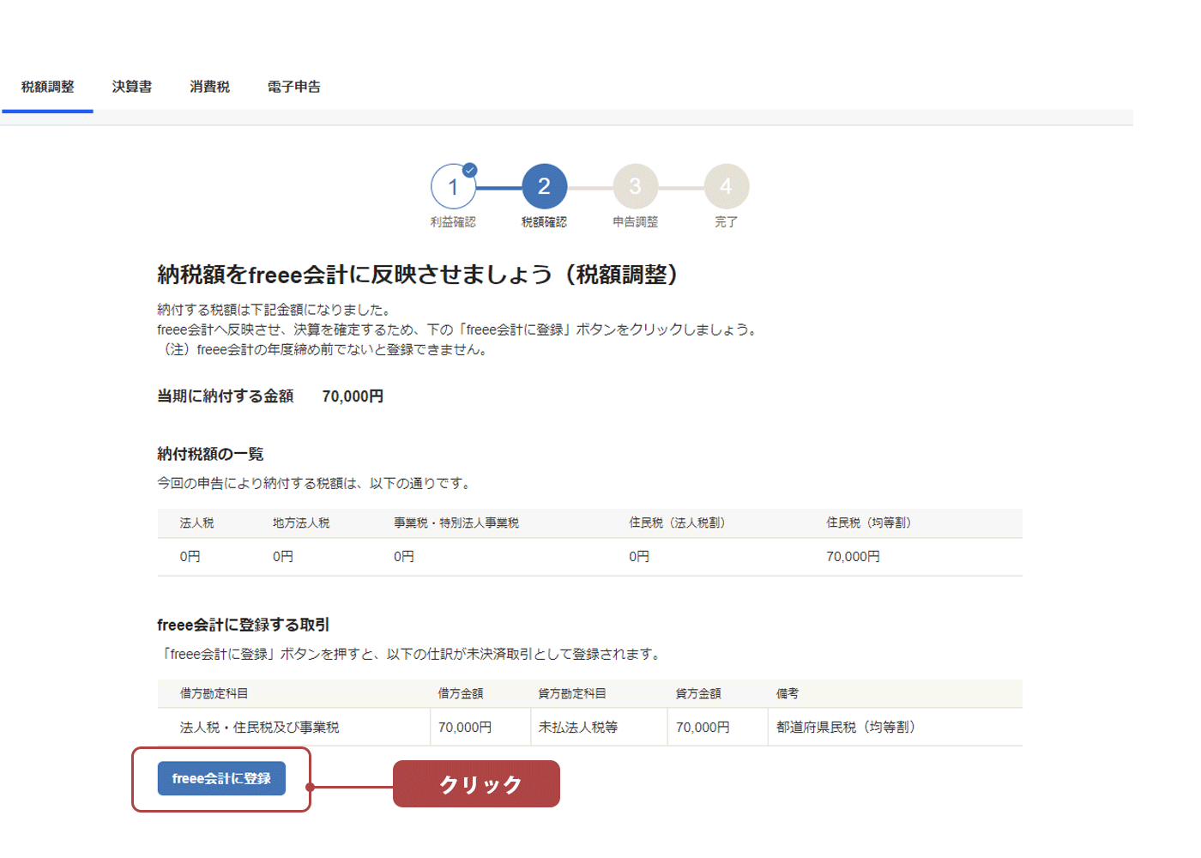The height and width of the screenshot is (858, 1201).
Task: Click the 事業税・特別法人事業税 column header
Action: 456,523
